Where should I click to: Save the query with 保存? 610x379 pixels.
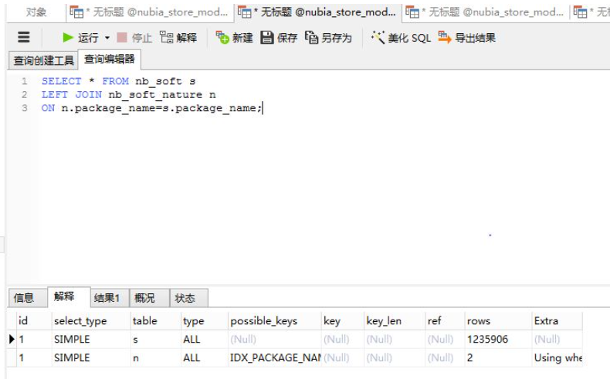[x=279, y=38]
